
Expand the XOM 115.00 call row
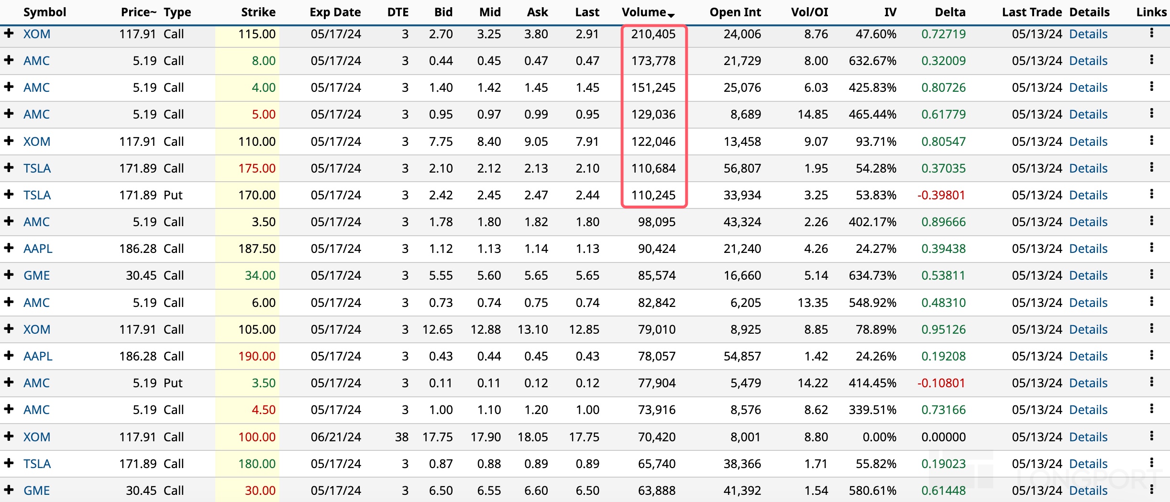[x=9, y=33]
